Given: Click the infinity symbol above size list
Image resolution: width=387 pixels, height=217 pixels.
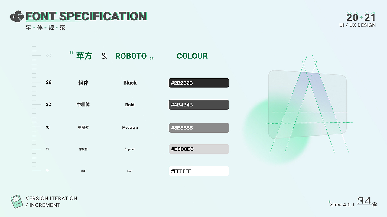Looking at the screenshot, I should 49,55.
